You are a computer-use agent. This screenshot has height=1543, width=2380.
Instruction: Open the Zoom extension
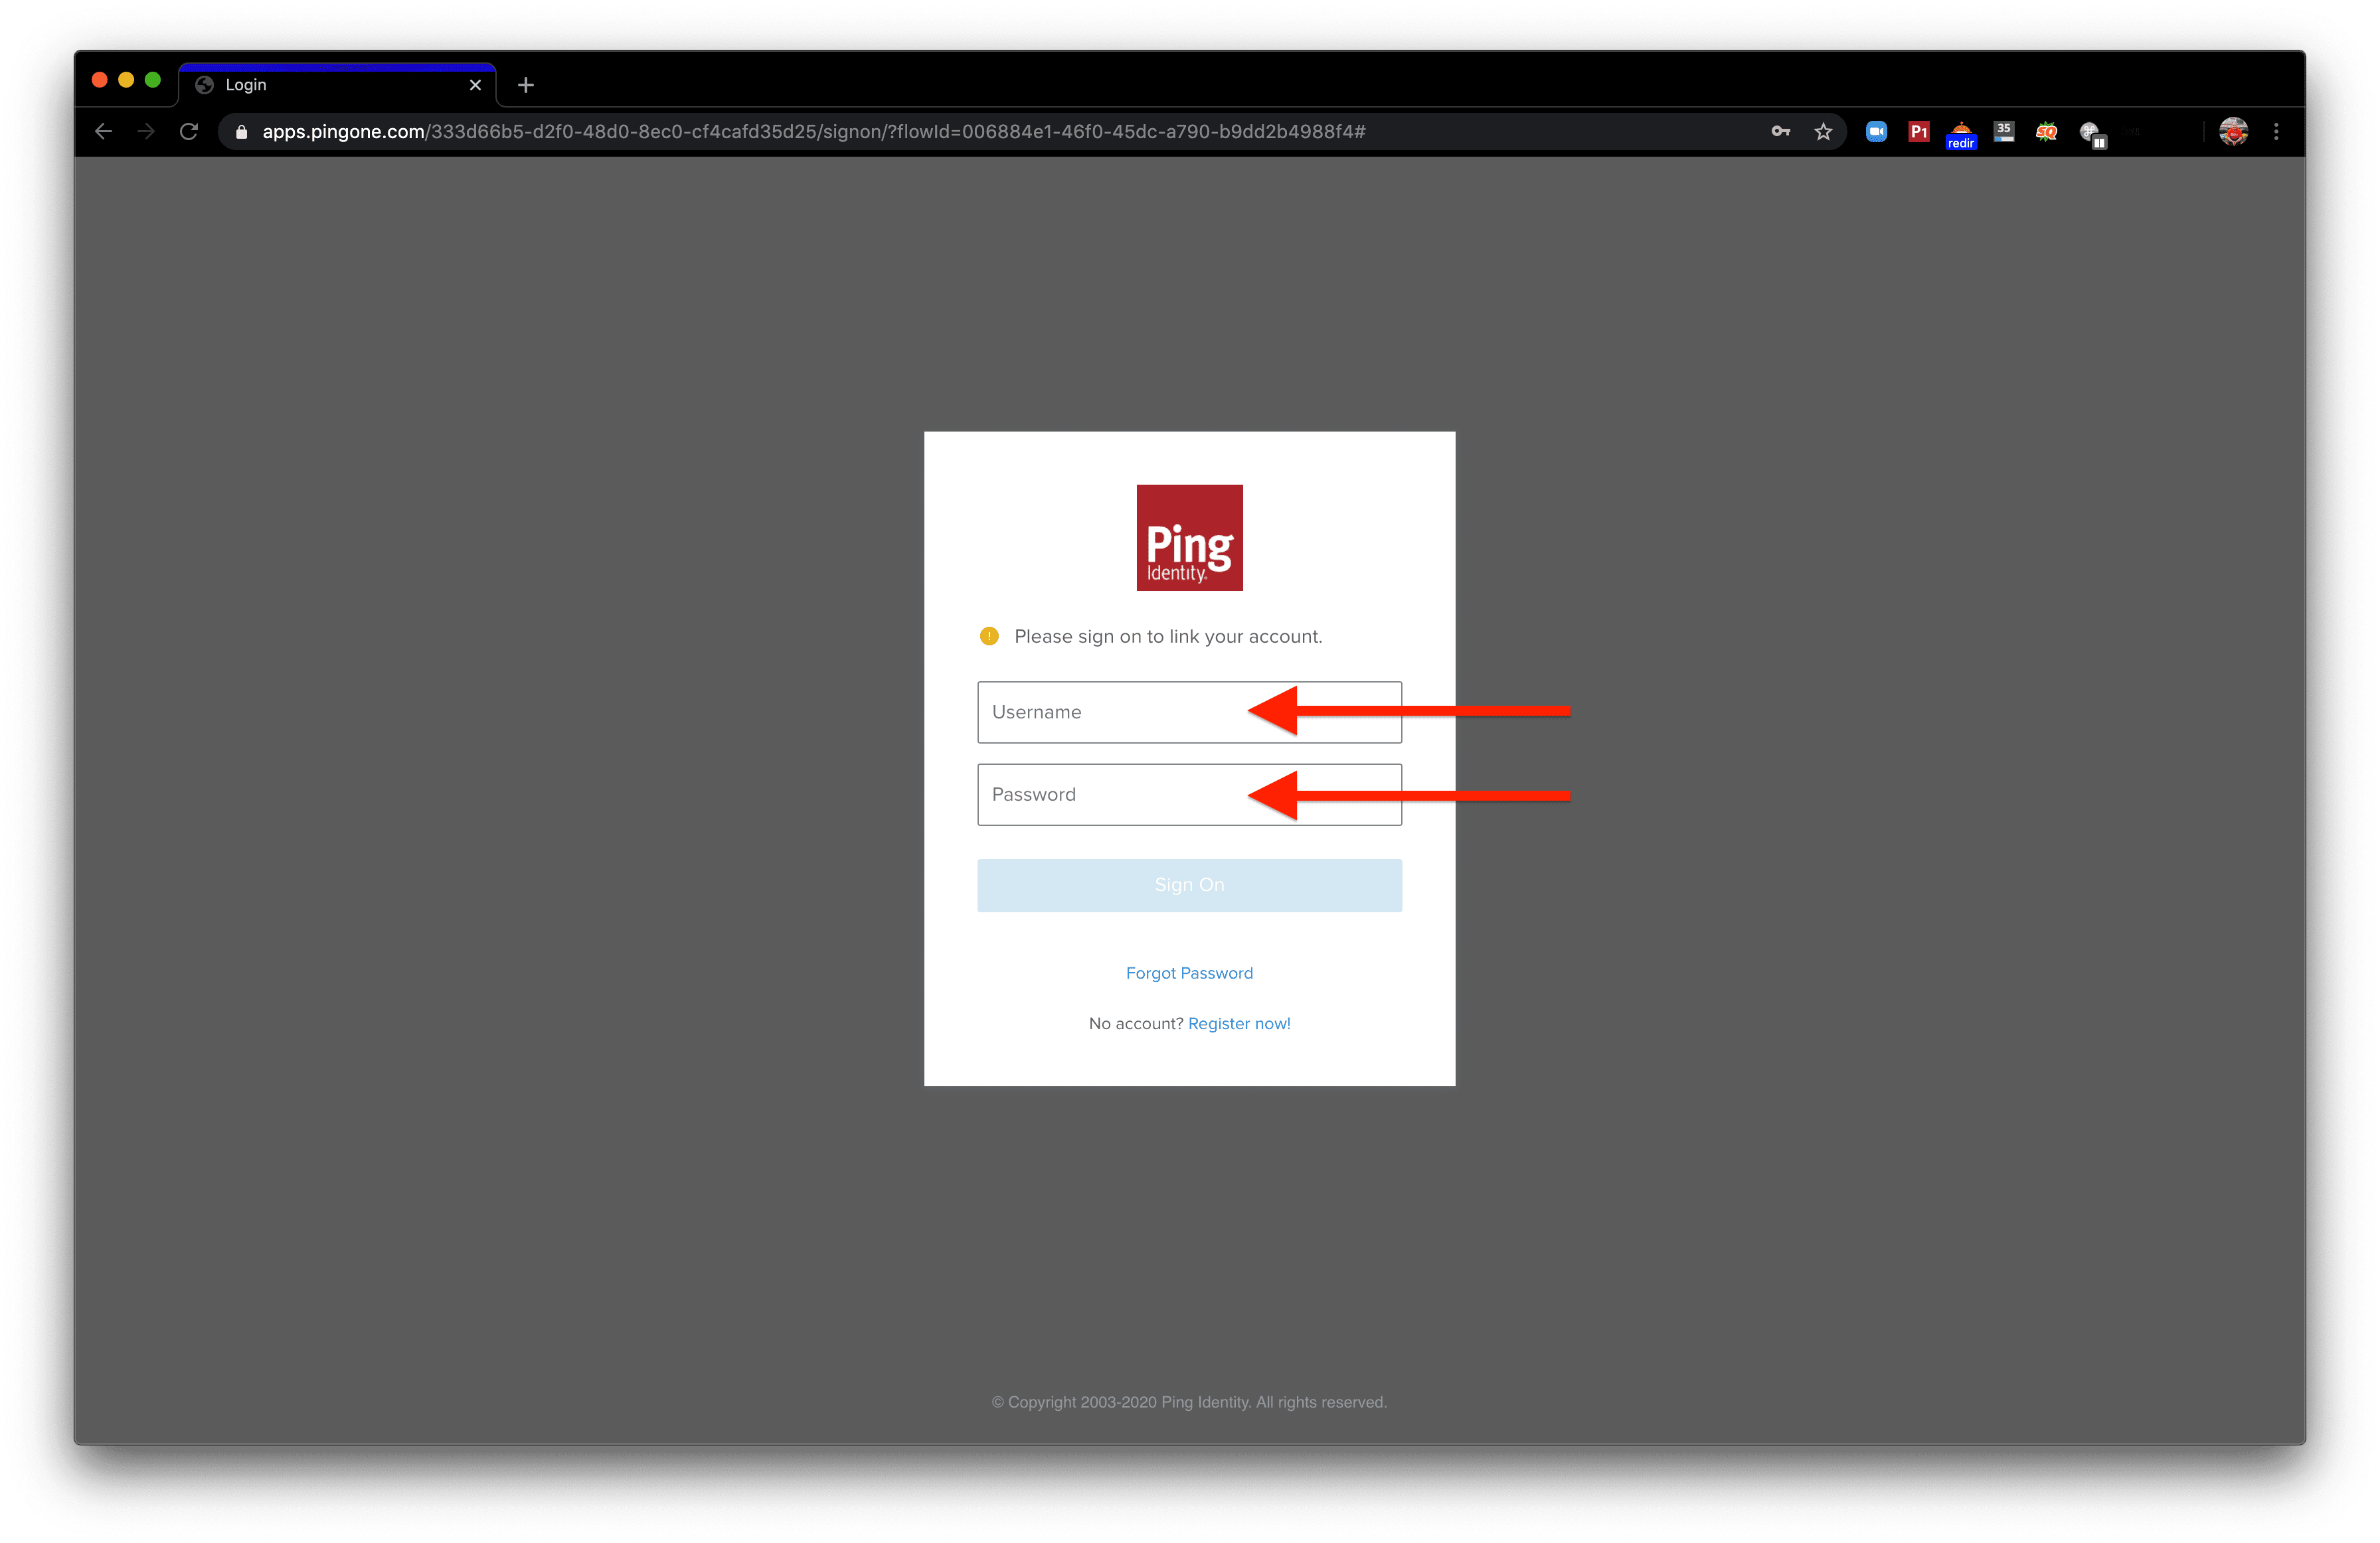tap(1876, 132)
